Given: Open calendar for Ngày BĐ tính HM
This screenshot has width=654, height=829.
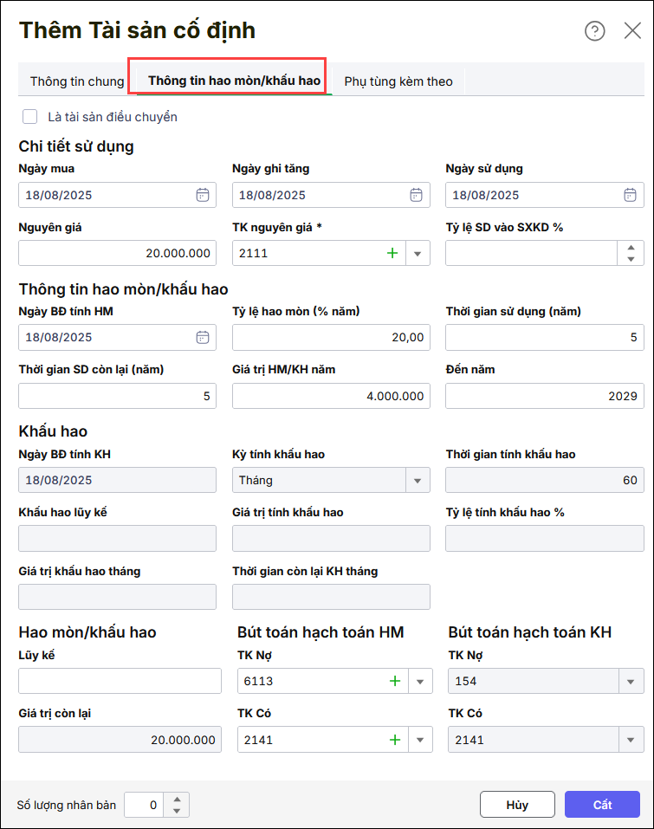Looking at the screenshot, I should point(202,337).
